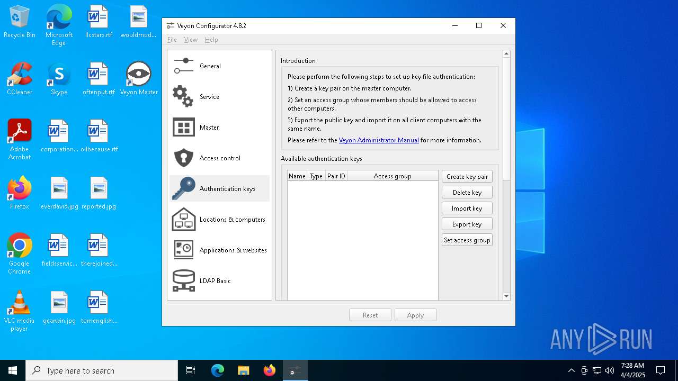Open oftenput.rtf document on desktop
678x381 pixels.
pos(99,79)
